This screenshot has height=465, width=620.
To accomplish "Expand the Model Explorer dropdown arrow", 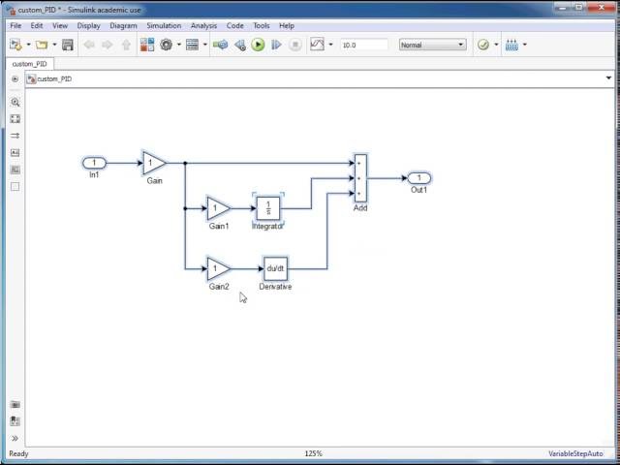I will click(204, 45).
